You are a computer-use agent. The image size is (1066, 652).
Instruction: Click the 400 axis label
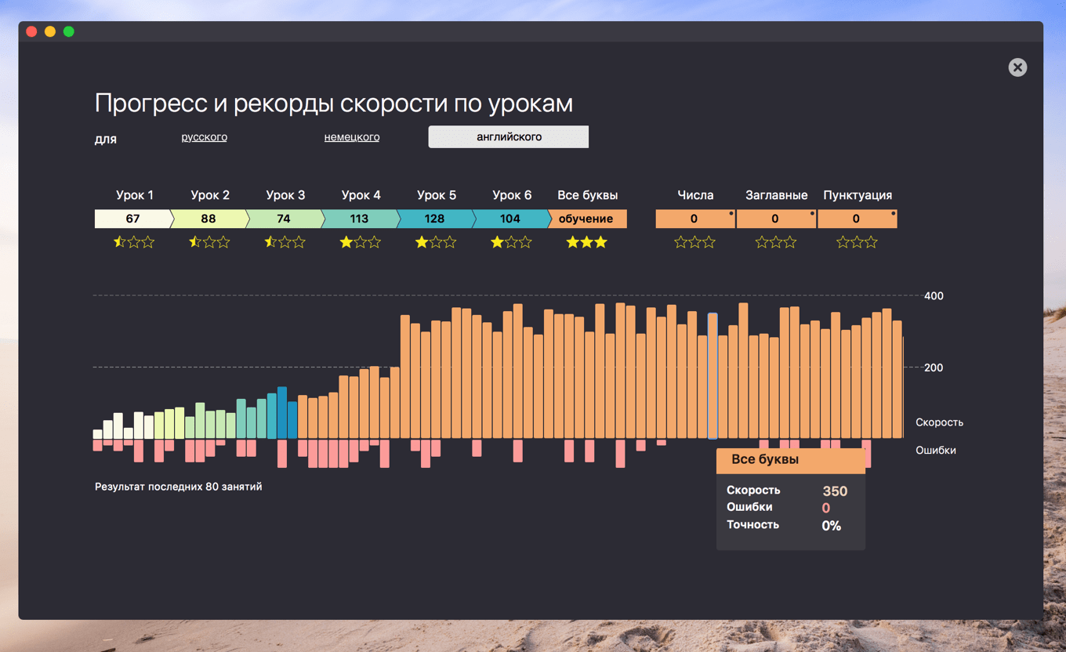coord(934,295)
